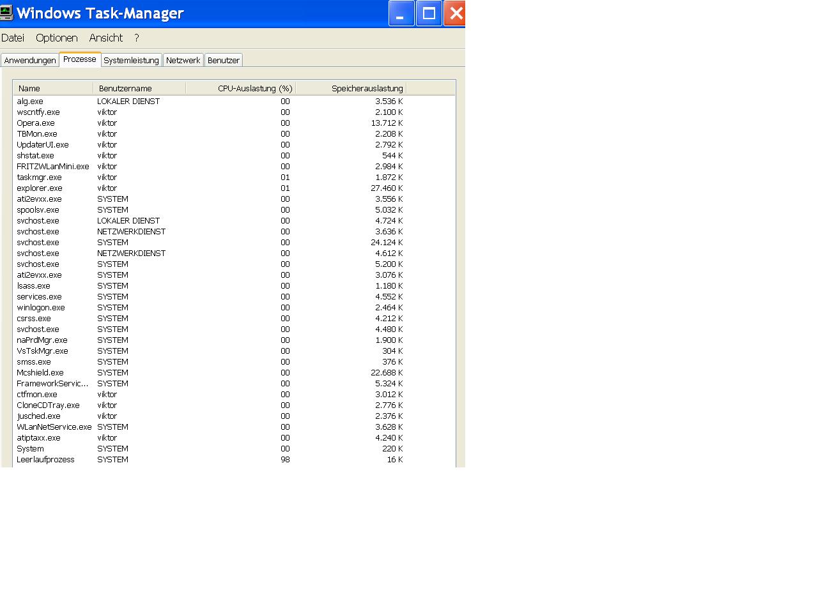This screenshot has height=613, width=818.
Task: Open the ? help menu
Action: pos(136,38)
